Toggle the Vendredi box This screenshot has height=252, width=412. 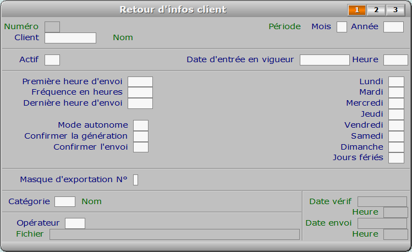396,125
